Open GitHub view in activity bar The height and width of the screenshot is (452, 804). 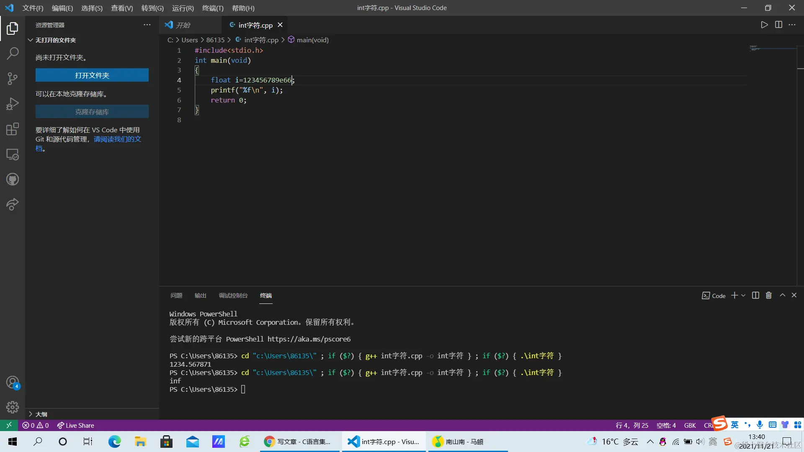coord(13,180)
